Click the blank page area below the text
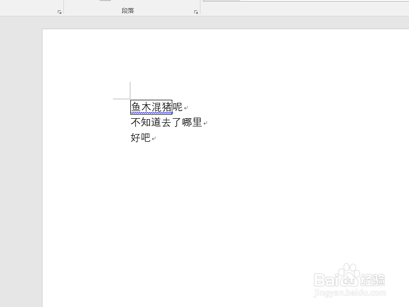The height and width of the screenshot is (307, 409). point(204,205)
